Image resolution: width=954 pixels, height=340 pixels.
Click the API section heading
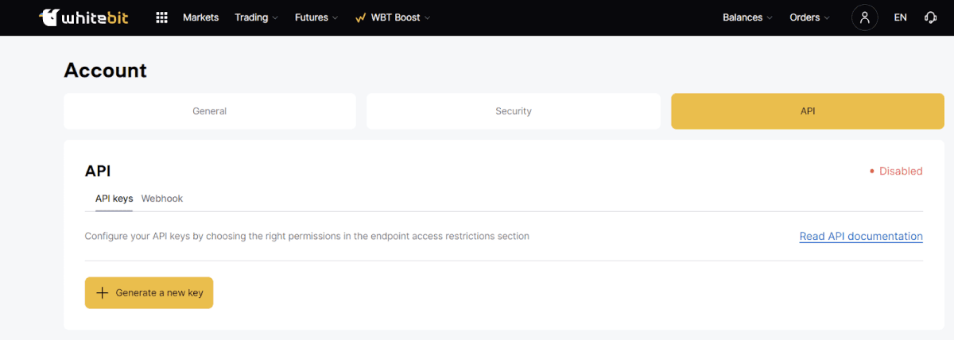(98, 171)
